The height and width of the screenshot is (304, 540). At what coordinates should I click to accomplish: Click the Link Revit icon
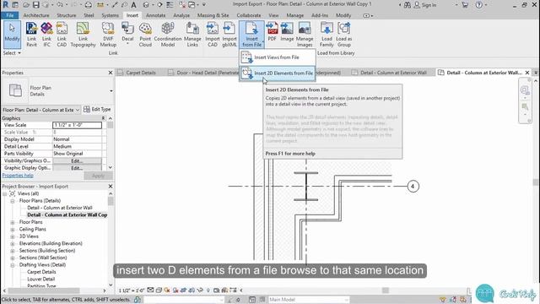(31, 35)
